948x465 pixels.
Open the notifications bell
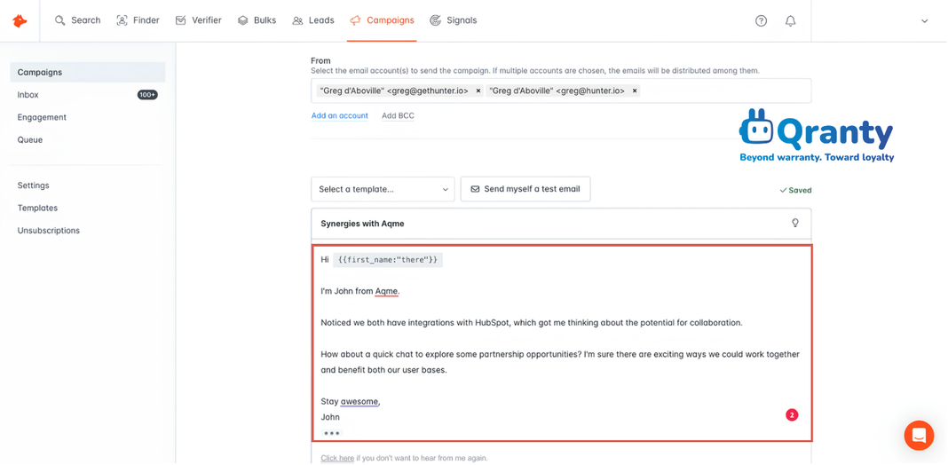790,20
